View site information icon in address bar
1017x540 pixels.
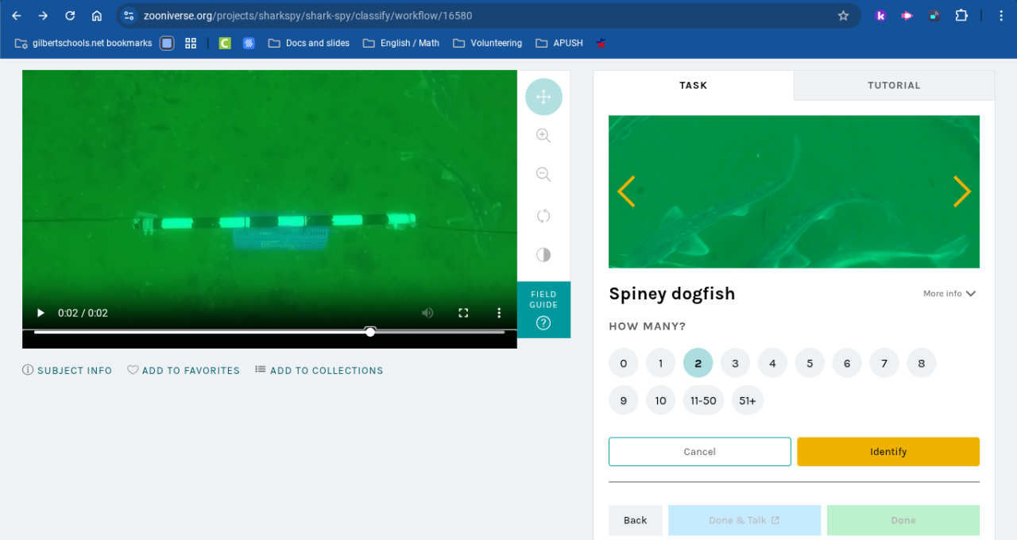(x=129, y=16)
